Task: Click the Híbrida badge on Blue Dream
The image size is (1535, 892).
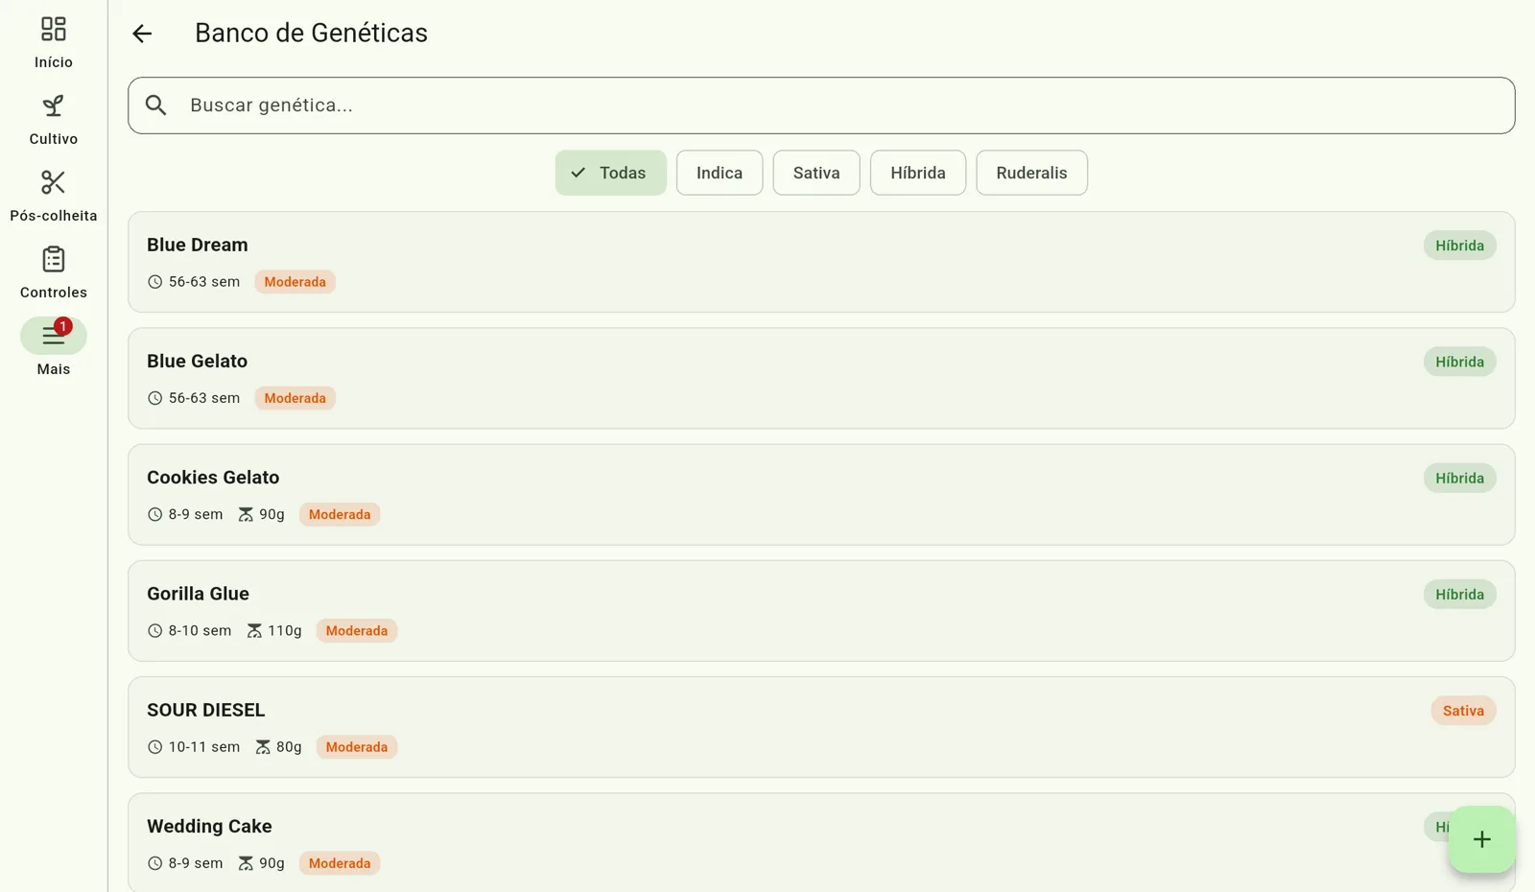Action: [x=1459, y=246]
